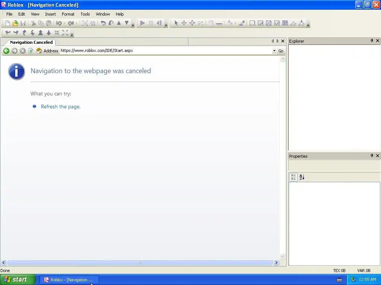
Task: Click the Go button
Action: tap(281, 51)
